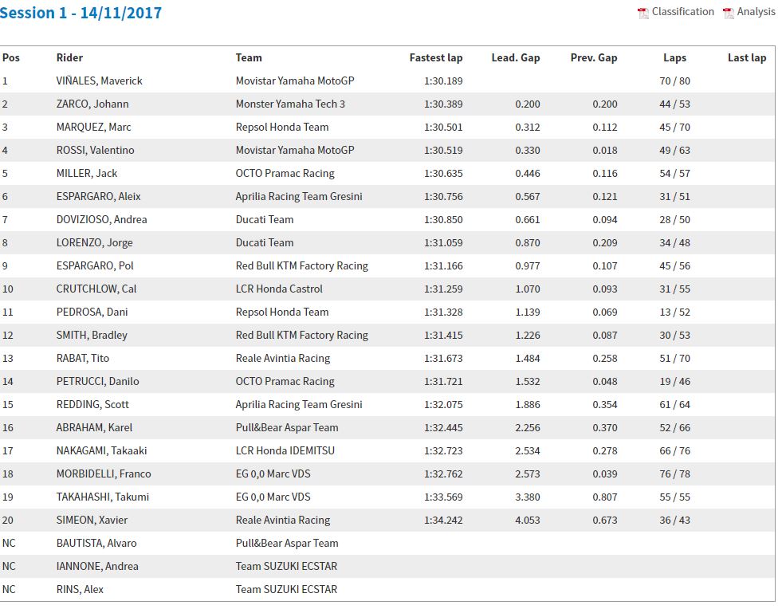
Task: Select rider CRUTCHLOW, Cal
Action: (96, 289)
